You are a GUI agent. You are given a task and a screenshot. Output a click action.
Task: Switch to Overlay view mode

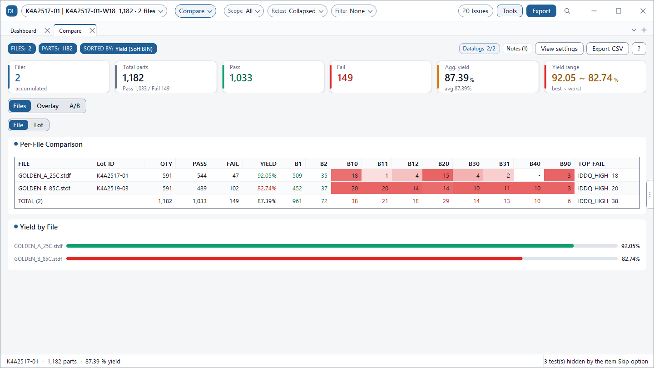48,106
